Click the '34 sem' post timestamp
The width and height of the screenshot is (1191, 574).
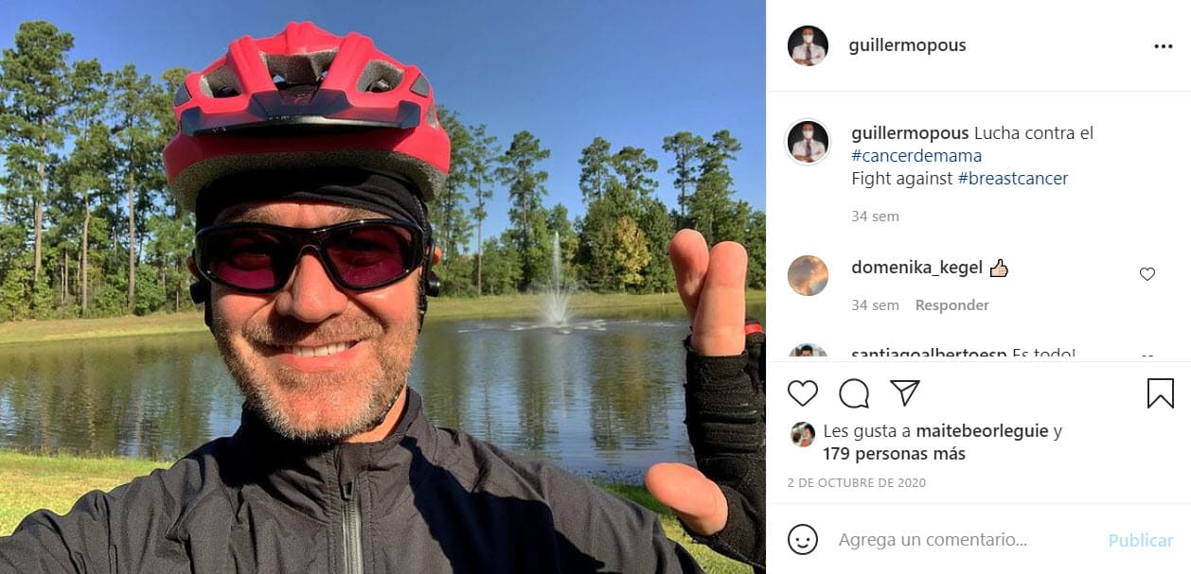(874, 216)
